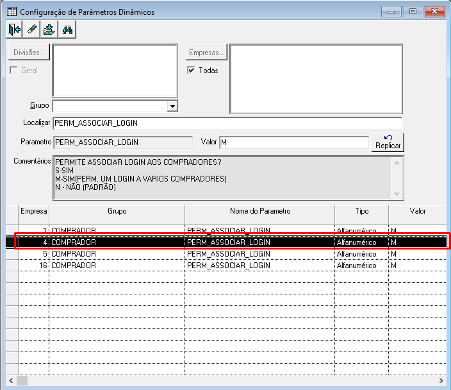Click PERM_ASSOCIAR_LOGIN in Empresa 16 row

pos(229,266)
